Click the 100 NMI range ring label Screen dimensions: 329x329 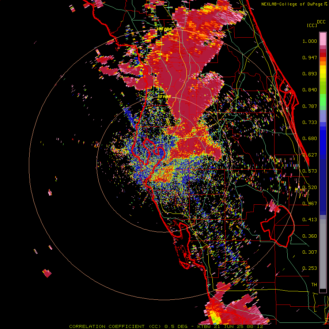pyautogui.click(x=164, y=29)
